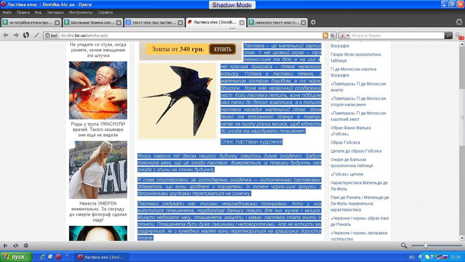Click heading 'Опис ластівки художній'
465x262 pixels.
(x=252, y=142)
